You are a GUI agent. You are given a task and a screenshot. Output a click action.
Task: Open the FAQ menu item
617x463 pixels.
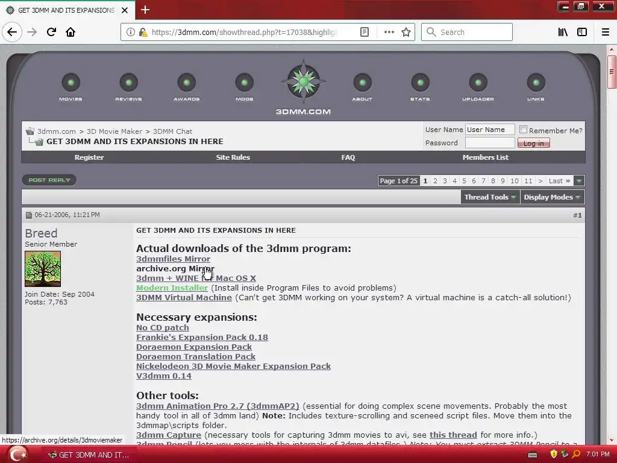[348, 157]
